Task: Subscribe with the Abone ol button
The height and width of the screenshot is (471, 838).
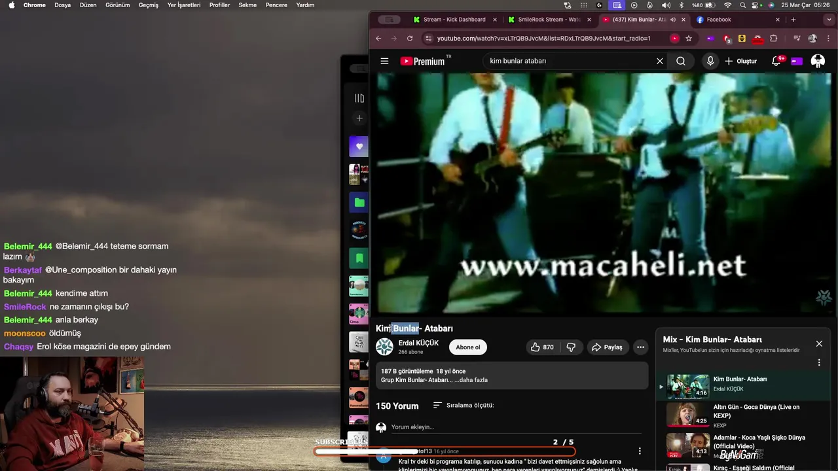Action: (468, 347)
